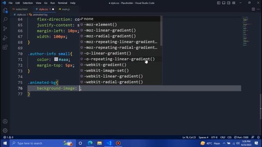Open the Run menu
This screenshot has height=147, width=262.
53,3
